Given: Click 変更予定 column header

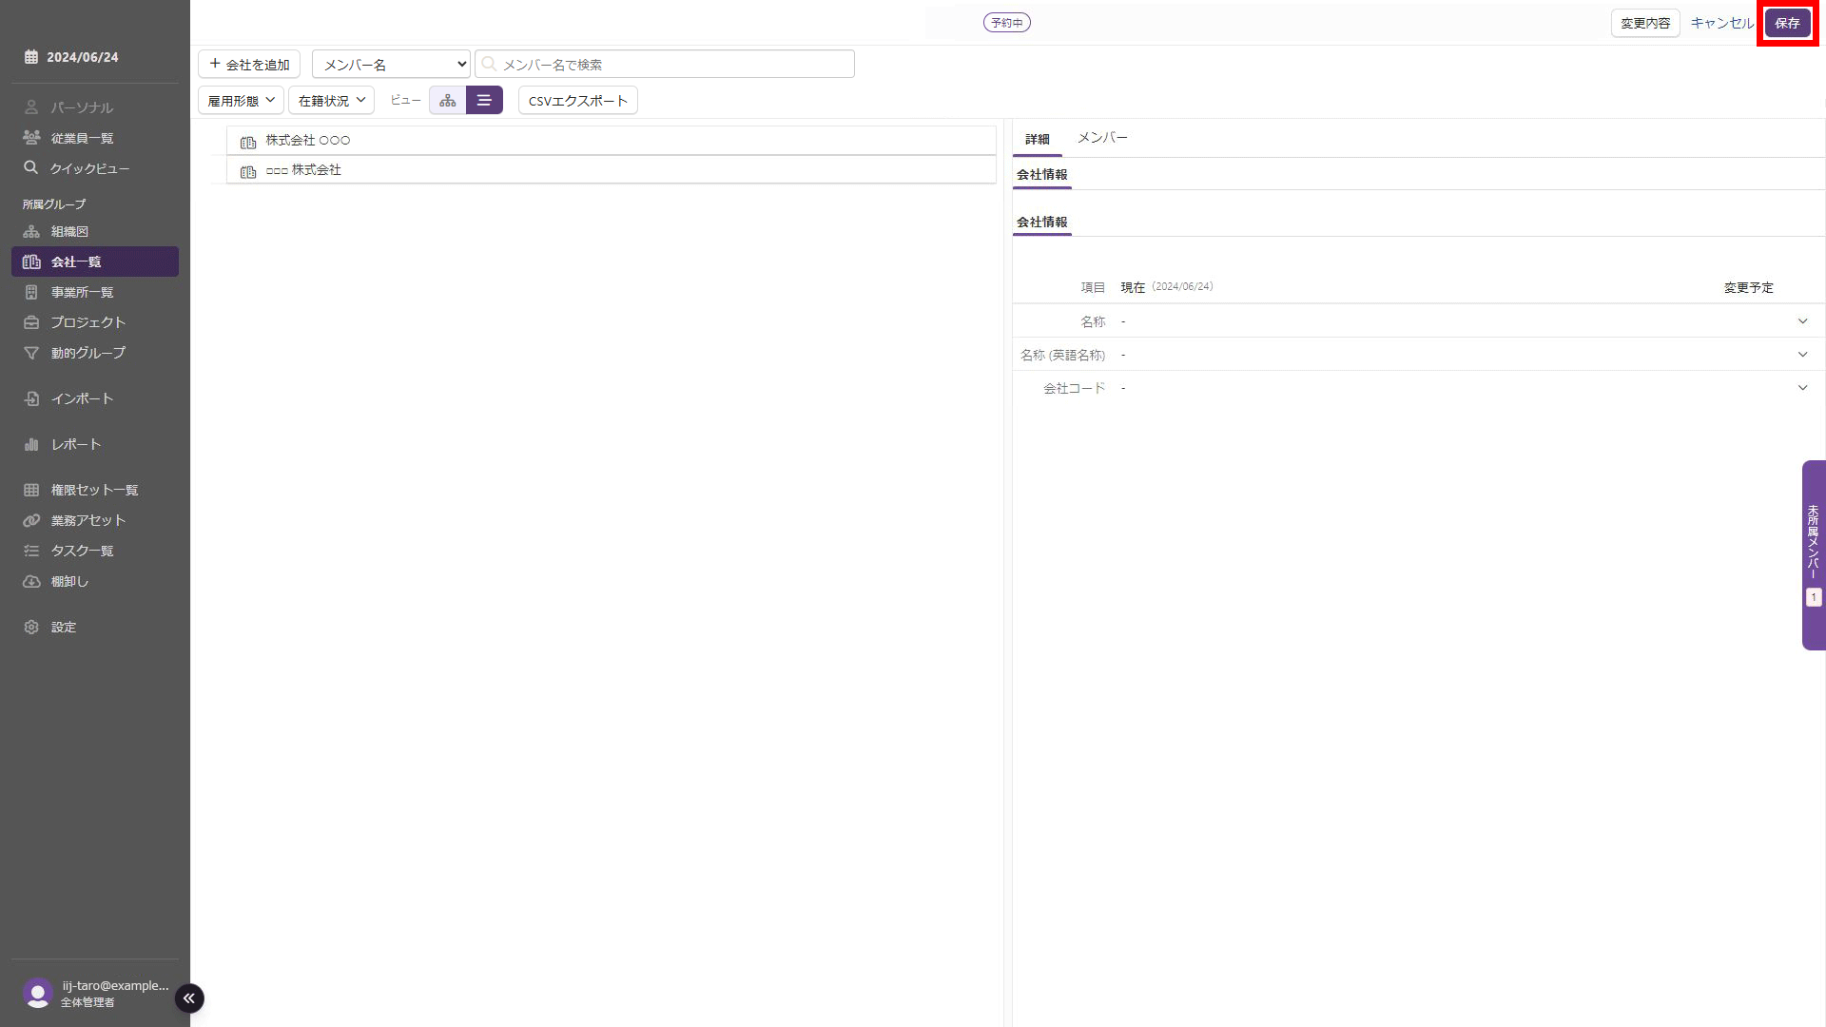Looking at the screenshot, I should point(1749,287).
